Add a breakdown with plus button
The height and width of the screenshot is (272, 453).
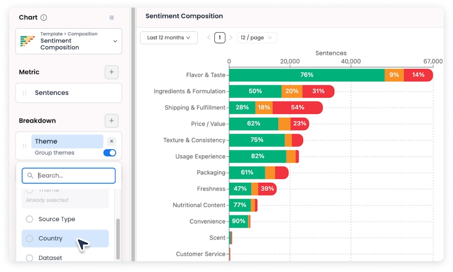coord(112,120)
